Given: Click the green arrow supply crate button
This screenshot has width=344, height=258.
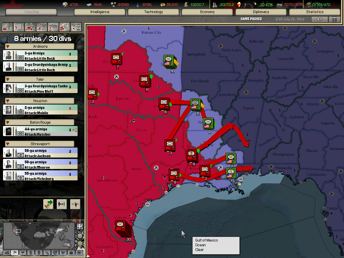Looking at the screenshot, I should [48, 204].
